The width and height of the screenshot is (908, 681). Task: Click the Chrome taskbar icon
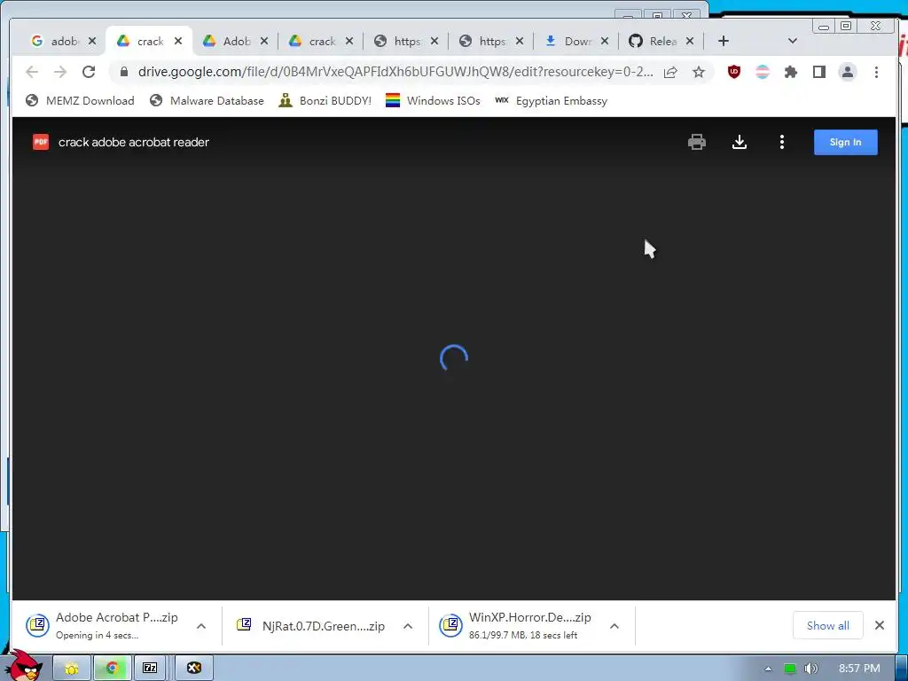coord(112,669)
